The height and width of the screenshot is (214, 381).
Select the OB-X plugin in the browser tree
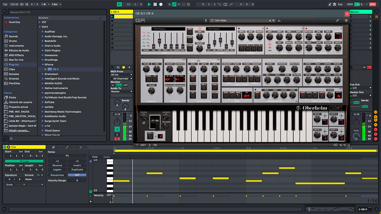click(x=56, y=69)
